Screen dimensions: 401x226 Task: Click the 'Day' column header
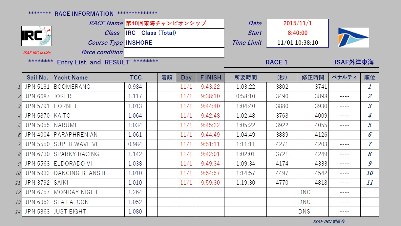point(186,78)
